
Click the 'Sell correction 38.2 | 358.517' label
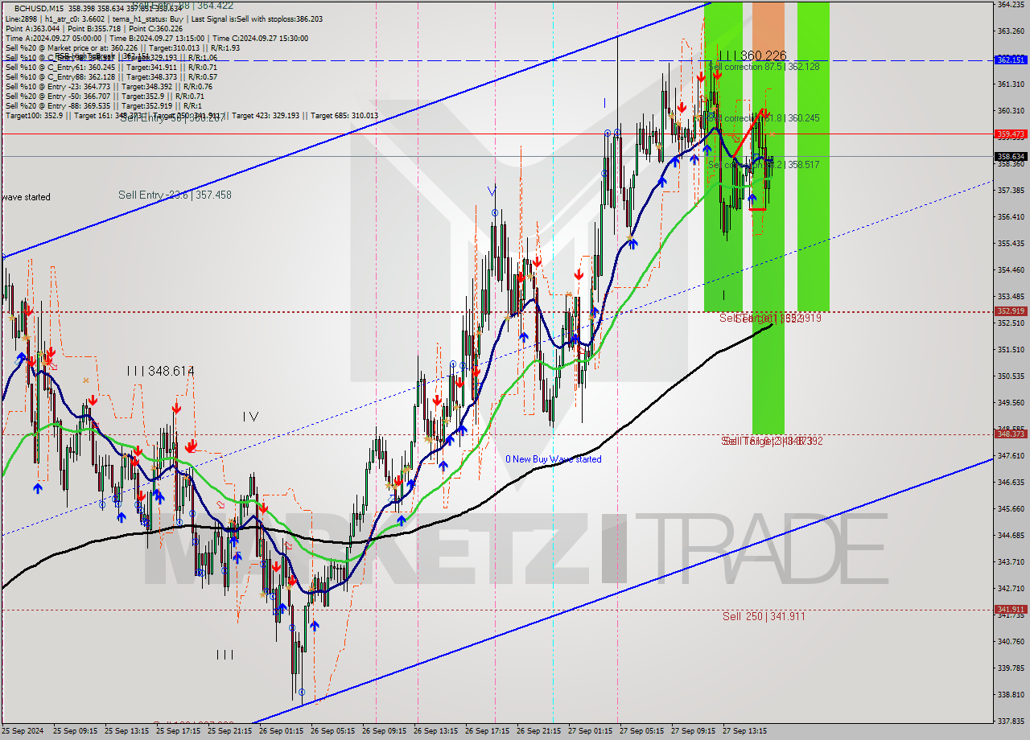764,165
